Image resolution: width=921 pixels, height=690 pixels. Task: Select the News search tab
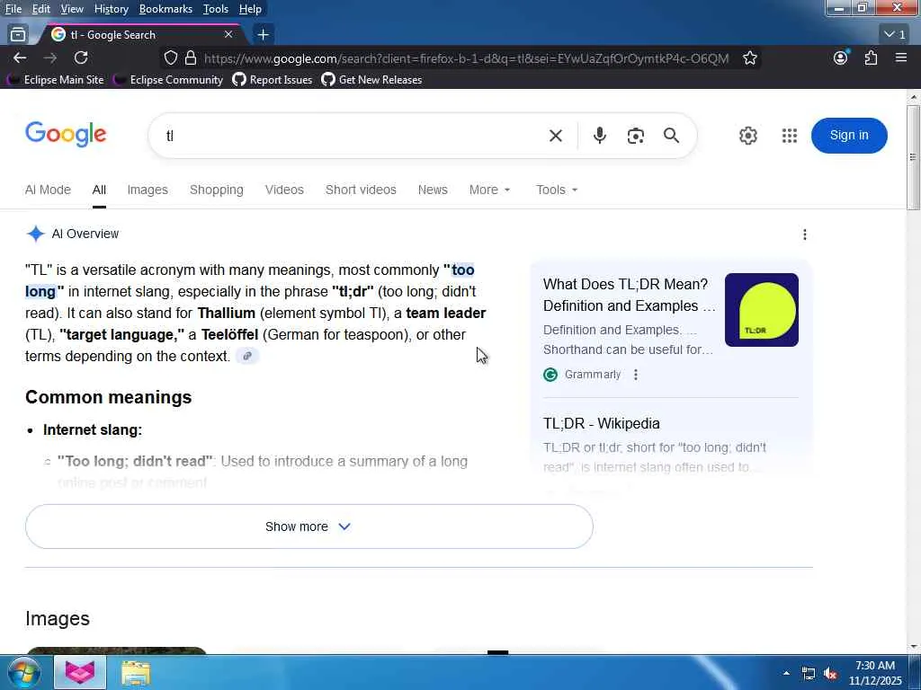433,190
